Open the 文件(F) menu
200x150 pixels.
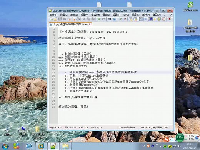coord(53,15)
